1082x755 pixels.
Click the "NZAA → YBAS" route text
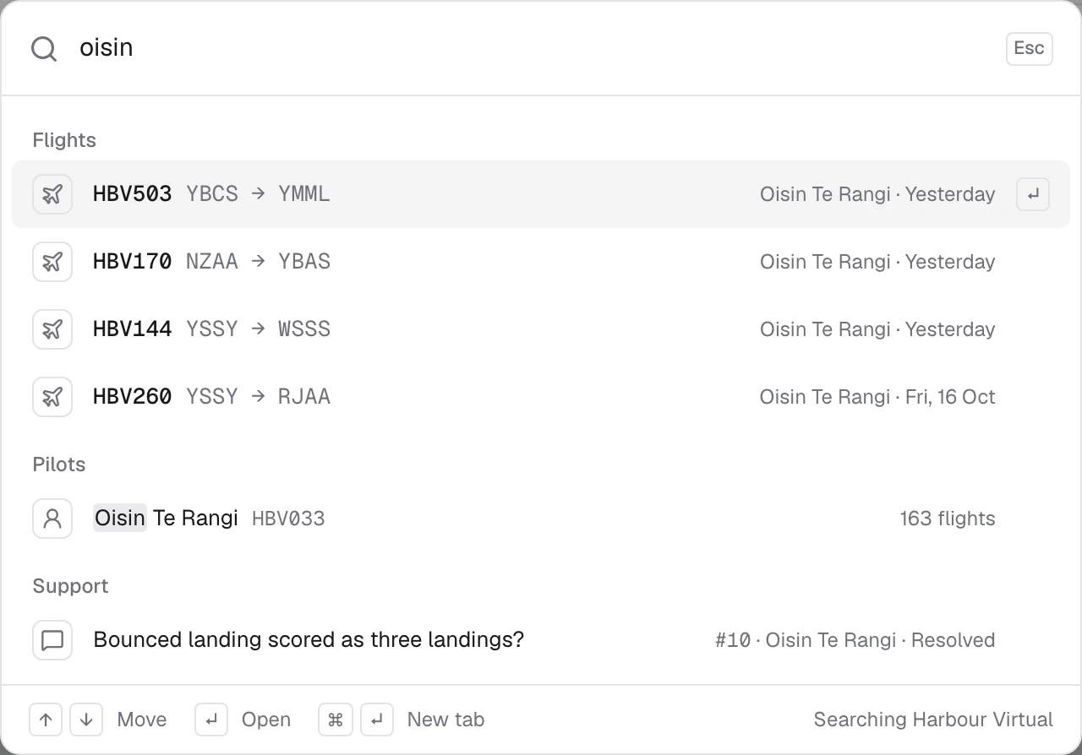coord(258,262)
